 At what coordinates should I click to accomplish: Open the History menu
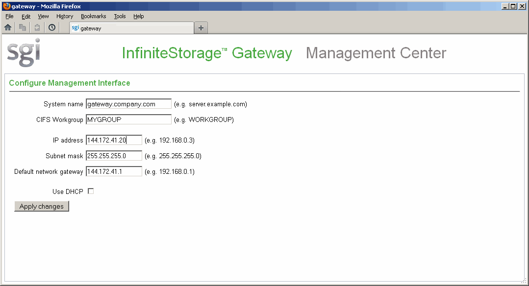tap(65, 16)
